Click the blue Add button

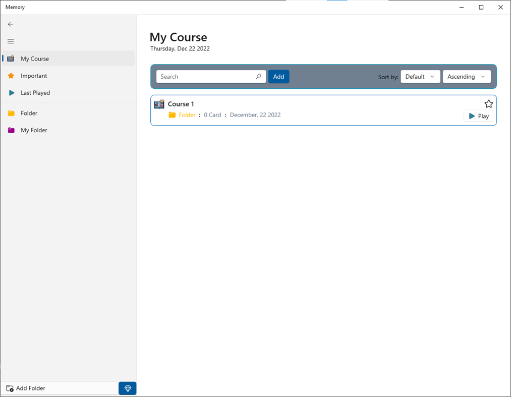(x=278, y=77)
